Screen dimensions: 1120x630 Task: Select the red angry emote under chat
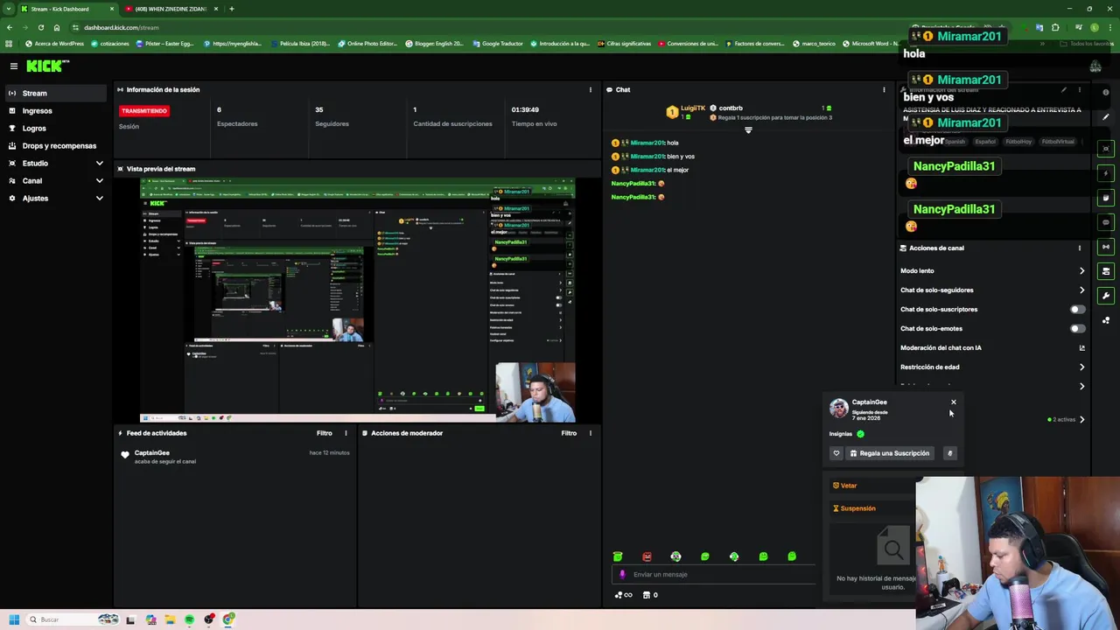pyautogui.click(x=647, y=556)
